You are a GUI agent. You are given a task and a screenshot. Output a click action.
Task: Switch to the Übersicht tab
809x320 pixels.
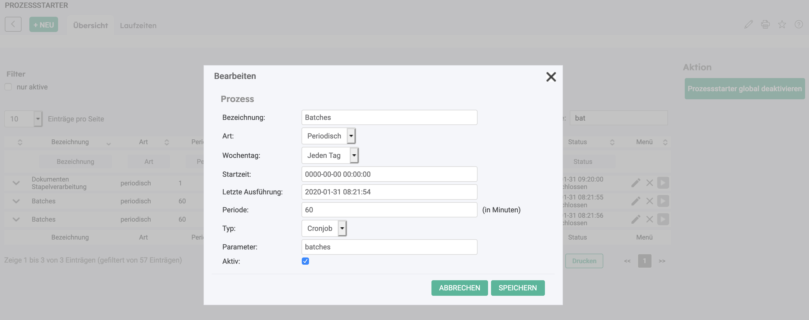[x=90, y=25]
